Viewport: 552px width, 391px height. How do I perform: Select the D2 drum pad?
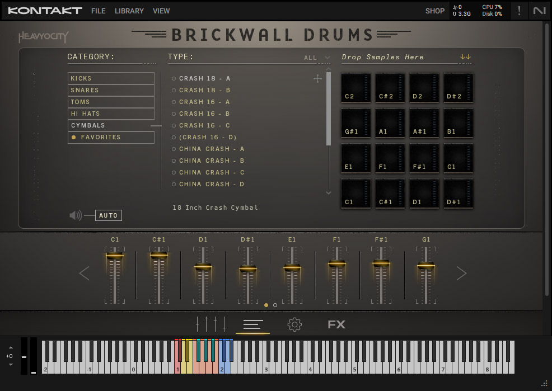click(424, 88)
